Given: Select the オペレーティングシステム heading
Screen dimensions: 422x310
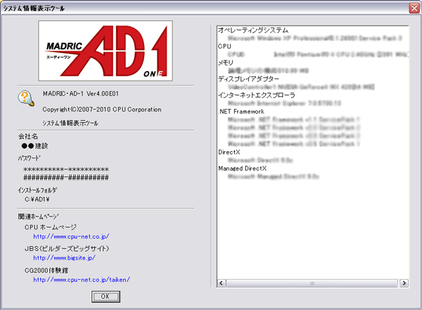Looking at the screenshot, I should (253, 30).
